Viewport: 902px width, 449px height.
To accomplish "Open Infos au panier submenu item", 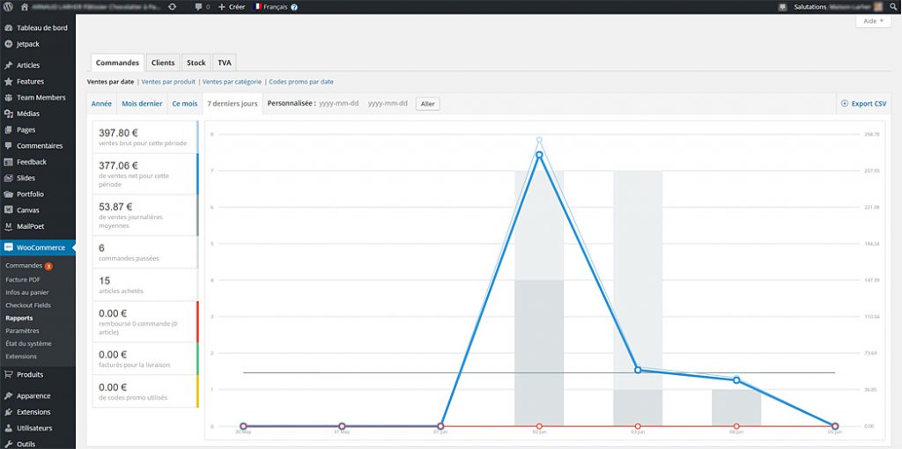I will (27, 292).
